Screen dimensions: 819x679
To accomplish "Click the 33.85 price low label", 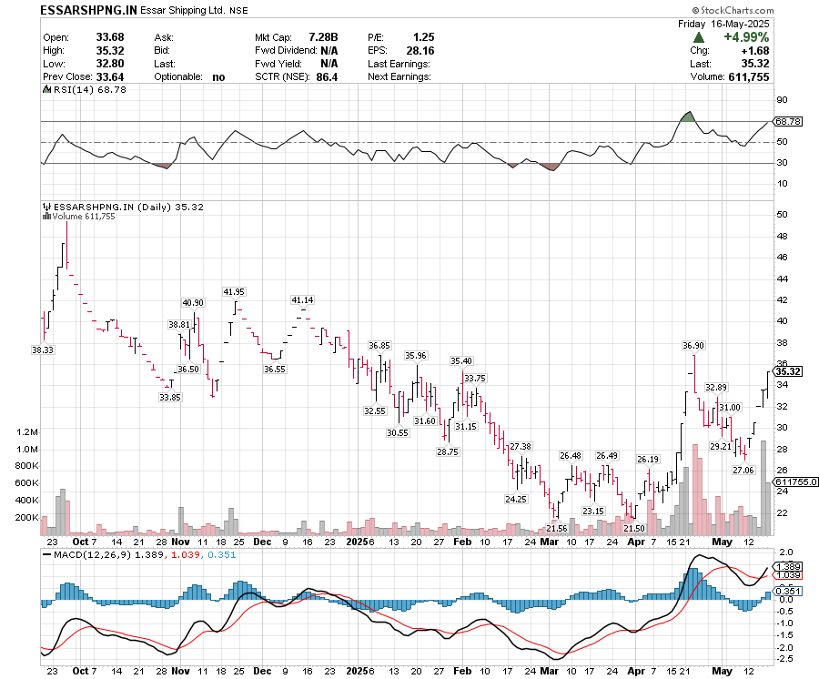I will [x=170, y=398].
